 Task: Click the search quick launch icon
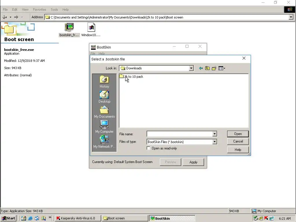[x=43, y=219]
